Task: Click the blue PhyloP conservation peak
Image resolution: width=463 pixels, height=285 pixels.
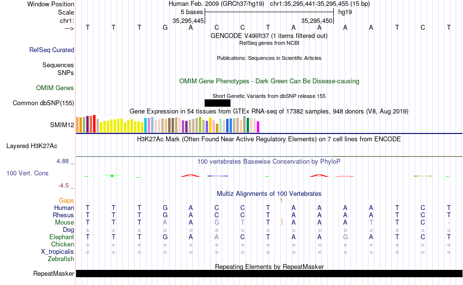Action: pyautogui.click(x=218, y=176)
